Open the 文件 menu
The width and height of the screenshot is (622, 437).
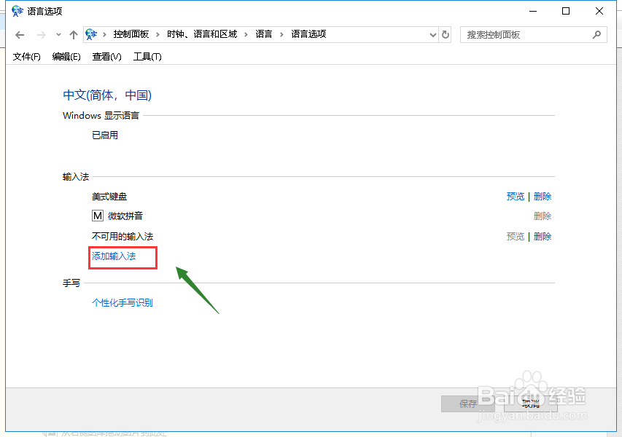pyautogui.click(x=26, y=56)
